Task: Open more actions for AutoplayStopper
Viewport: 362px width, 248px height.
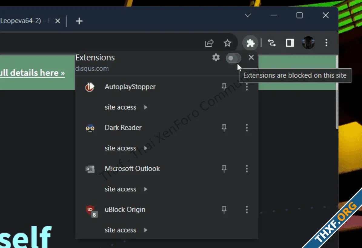Action: click(247, 87)
